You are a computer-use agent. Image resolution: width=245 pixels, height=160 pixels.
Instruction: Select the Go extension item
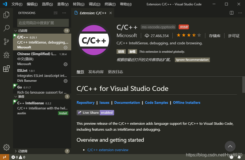pos(42,89)
